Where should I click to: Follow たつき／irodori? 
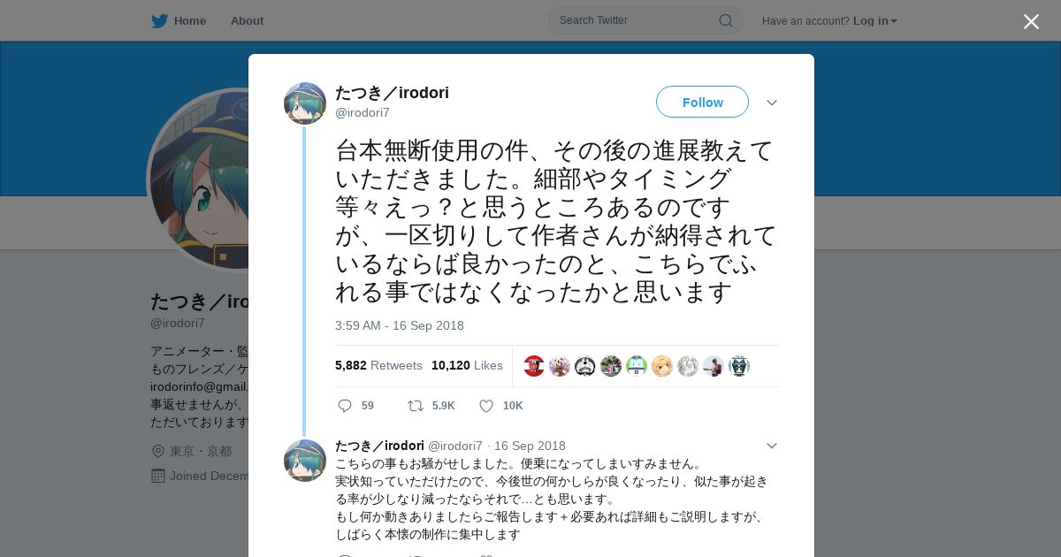point(702,103)
